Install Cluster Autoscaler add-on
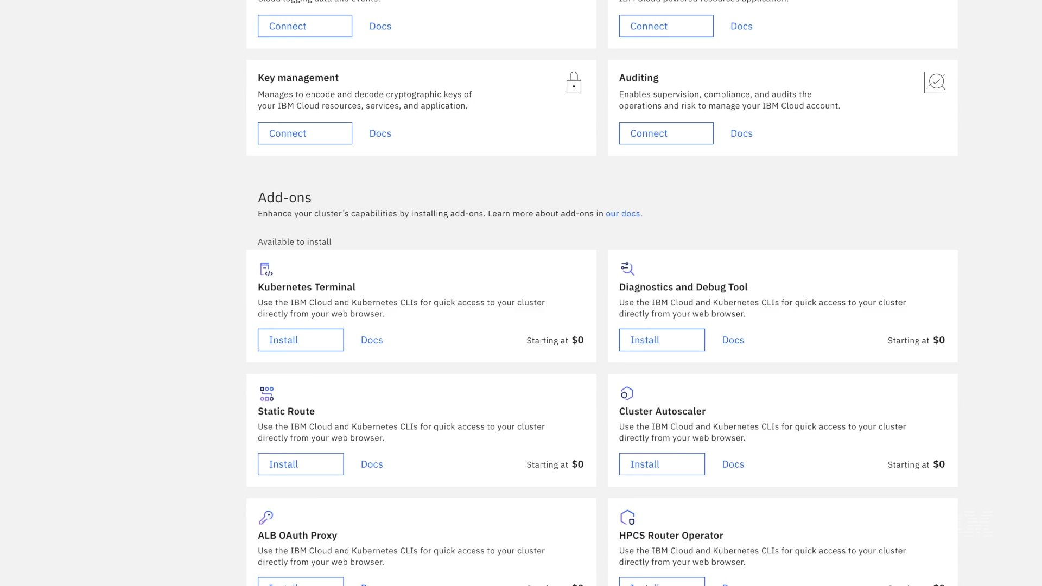Image resolution: width=1042 pixels, height=586 pixels. tap(662, 464)
